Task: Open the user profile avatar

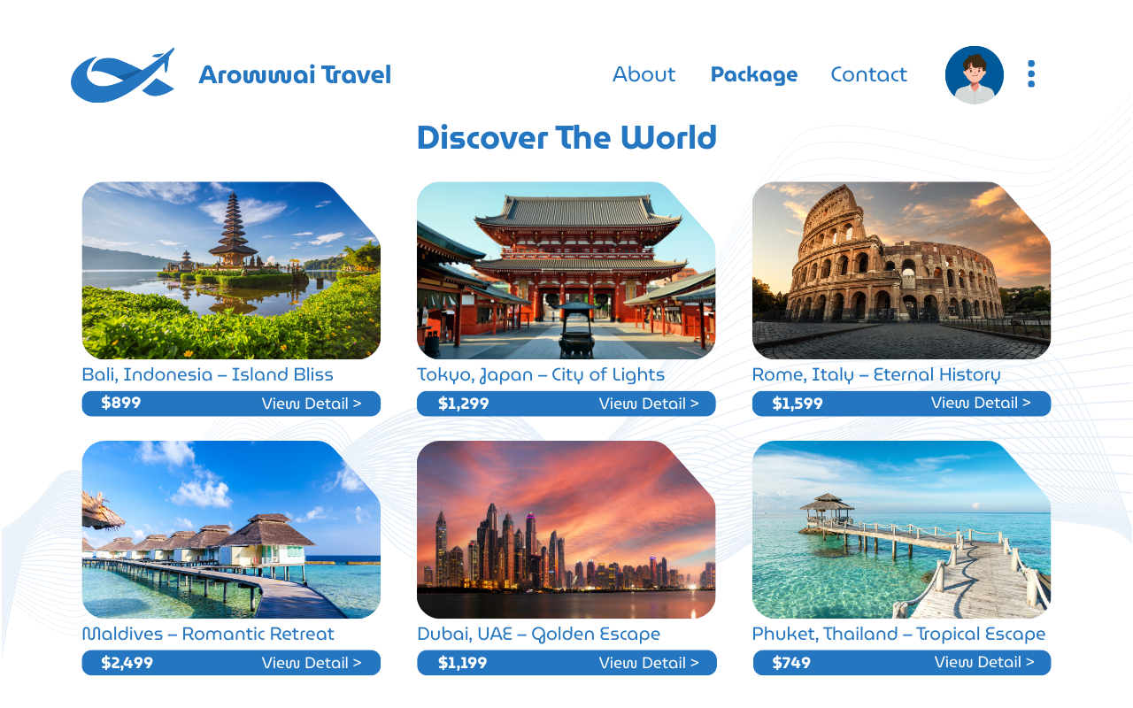Action: coord(975,75)
